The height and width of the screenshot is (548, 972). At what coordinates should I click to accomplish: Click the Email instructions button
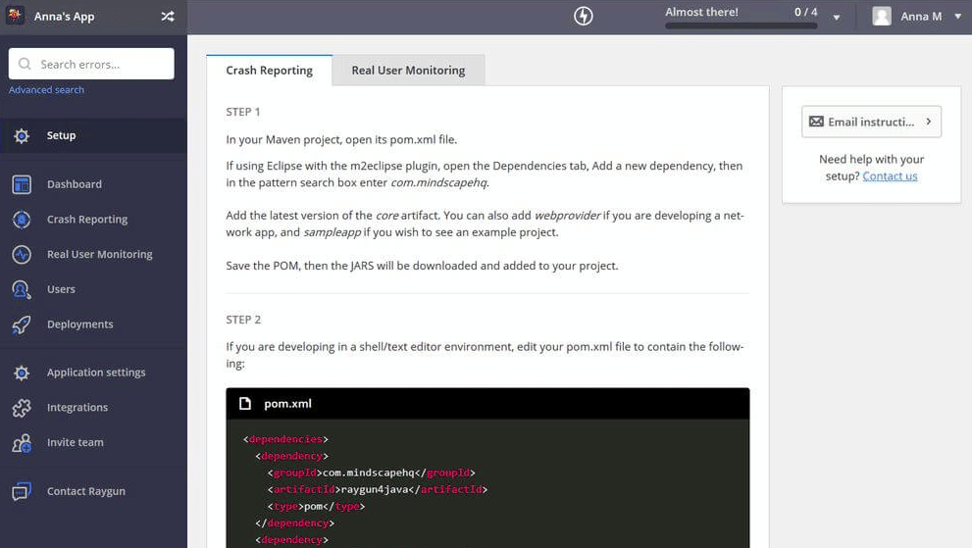coord(871,122)
